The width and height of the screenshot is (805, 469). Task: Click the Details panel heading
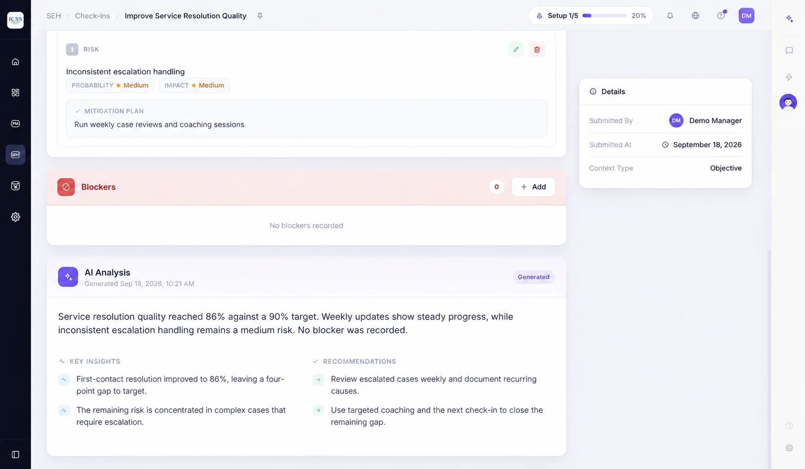tap(613, 92)
